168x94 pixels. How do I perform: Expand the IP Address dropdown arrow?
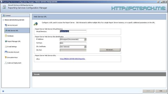click(x=85, y=39)
